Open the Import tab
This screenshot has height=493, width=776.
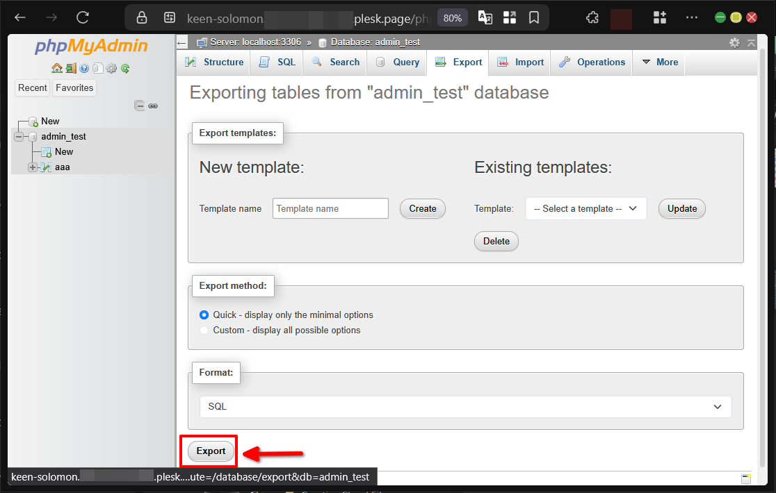point(519,62)
